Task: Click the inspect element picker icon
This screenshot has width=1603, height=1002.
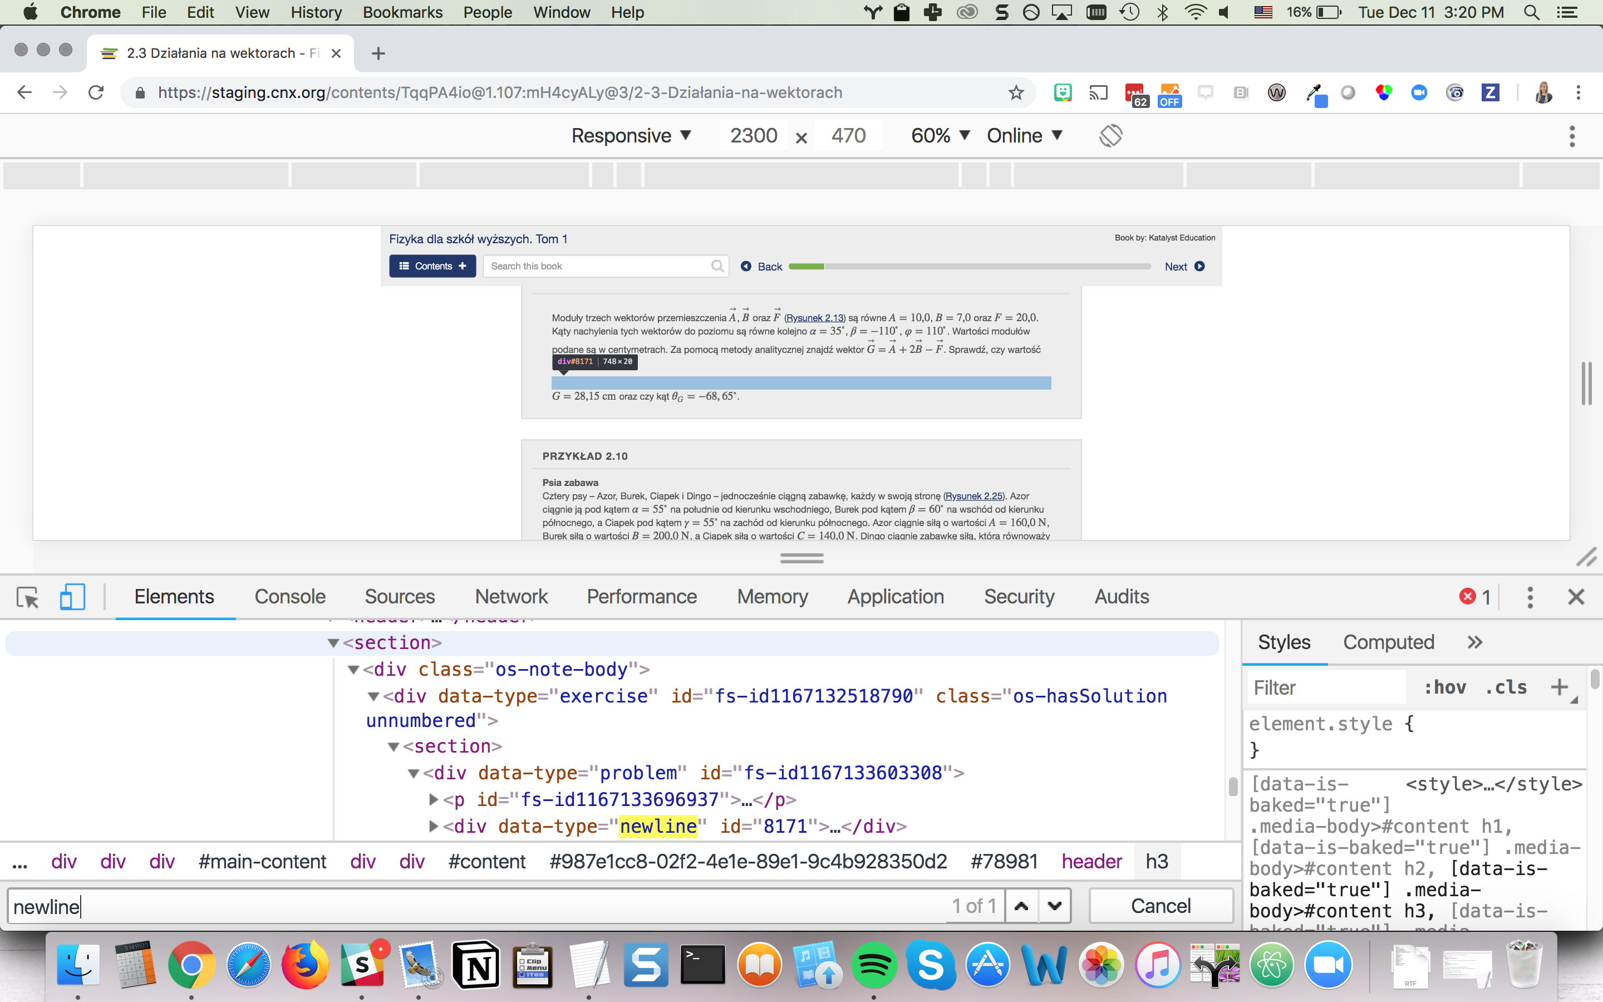Action: coord(28,597)
